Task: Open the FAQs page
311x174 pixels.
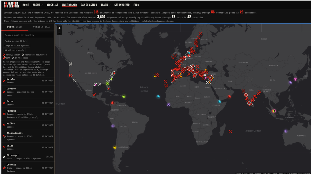Action: click(x=136, y=5)
